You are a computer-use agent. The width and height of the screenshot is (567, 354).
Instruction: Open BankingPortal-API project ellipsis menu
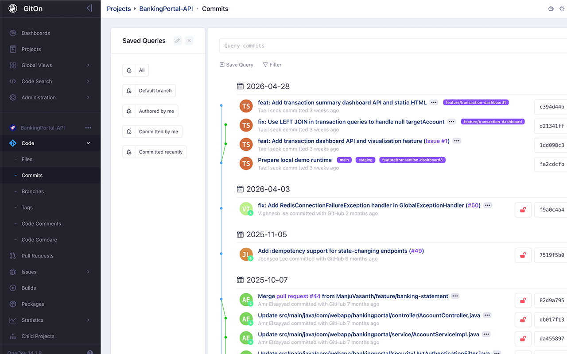point(88,128)
